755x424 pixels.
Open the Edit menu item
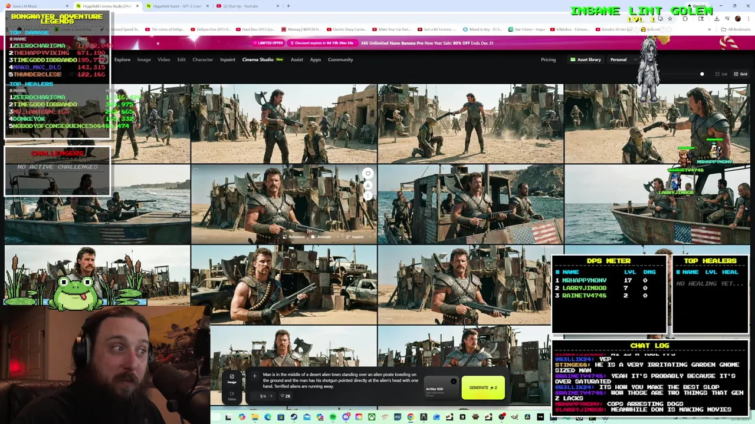[182, 59]
